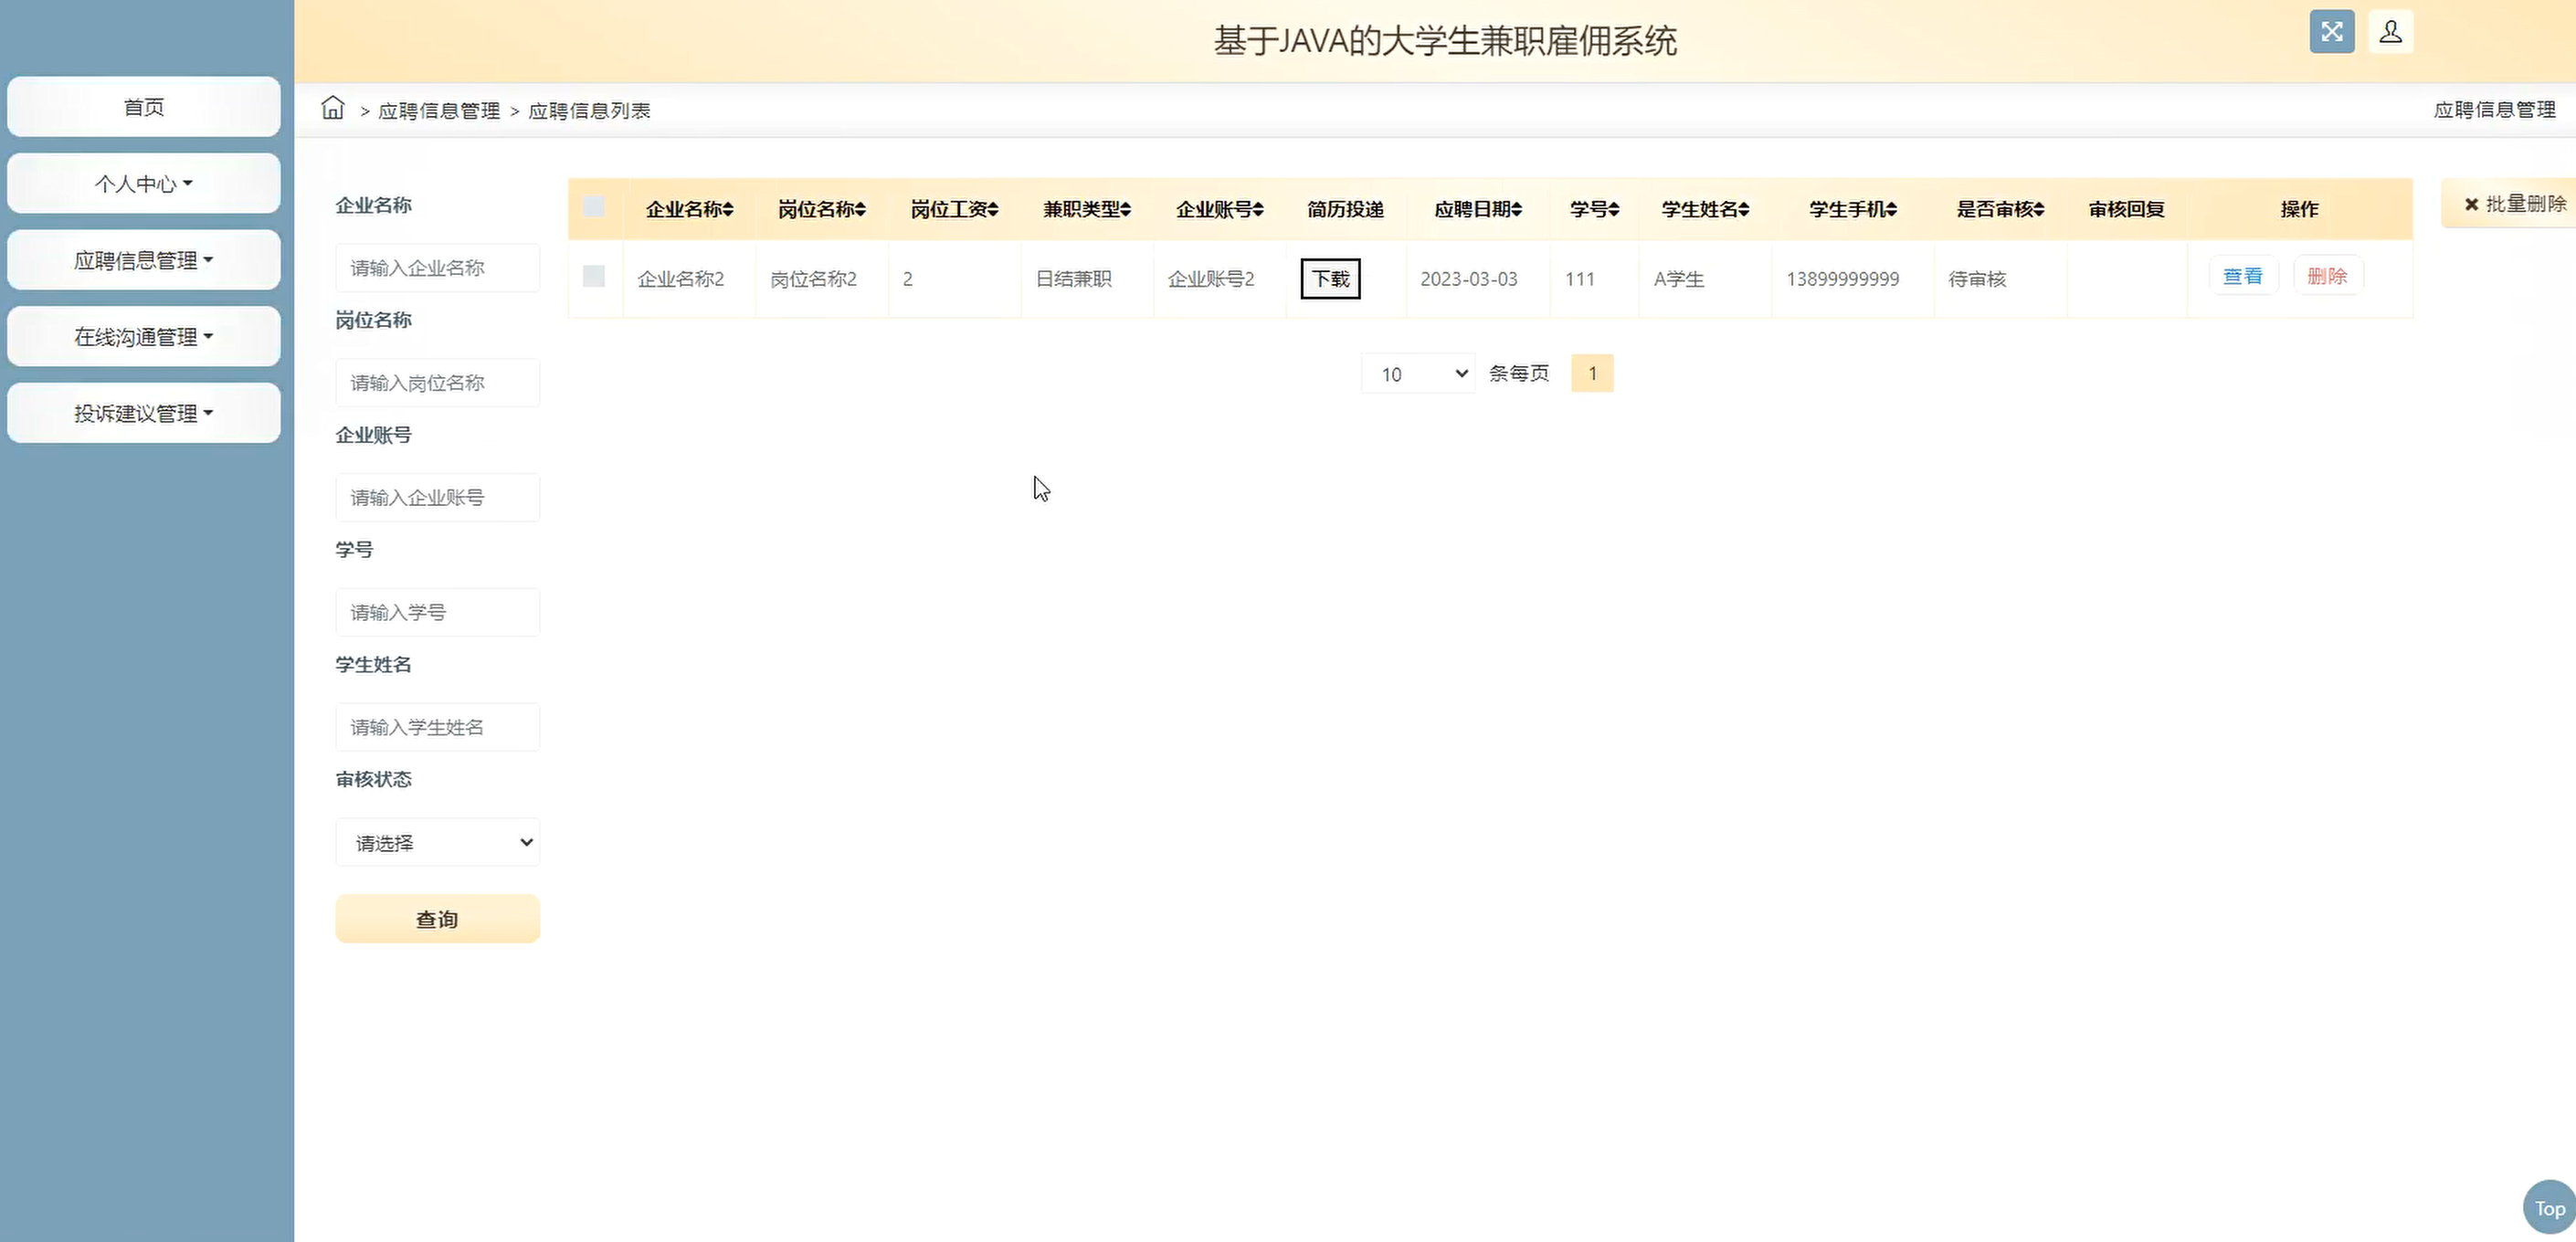Focus the 请输入学号 input field
This screenshot has height=1242, width=2576.
coord(438,612)
